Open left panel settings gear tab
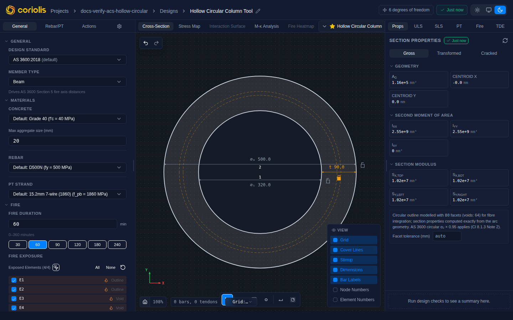 pyautogui.click(x=119, y=26)
